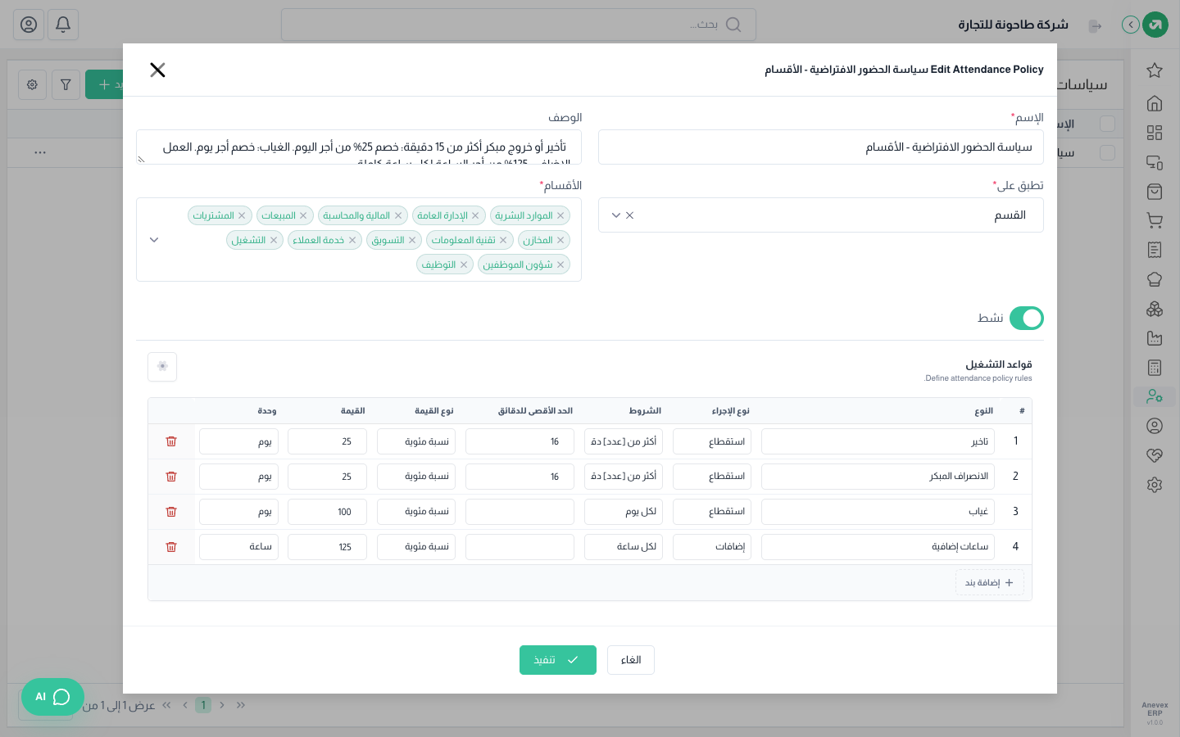Click the search magnifier icon
1180x737 pixels.
[733, 25]
